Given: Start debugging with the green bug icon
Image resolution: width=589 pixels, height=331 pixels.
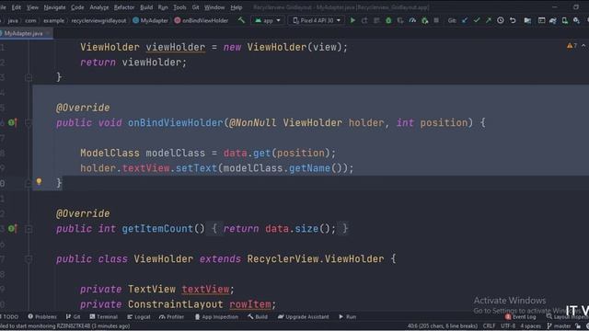Looking at the screenshot, I should coord(388,20).
